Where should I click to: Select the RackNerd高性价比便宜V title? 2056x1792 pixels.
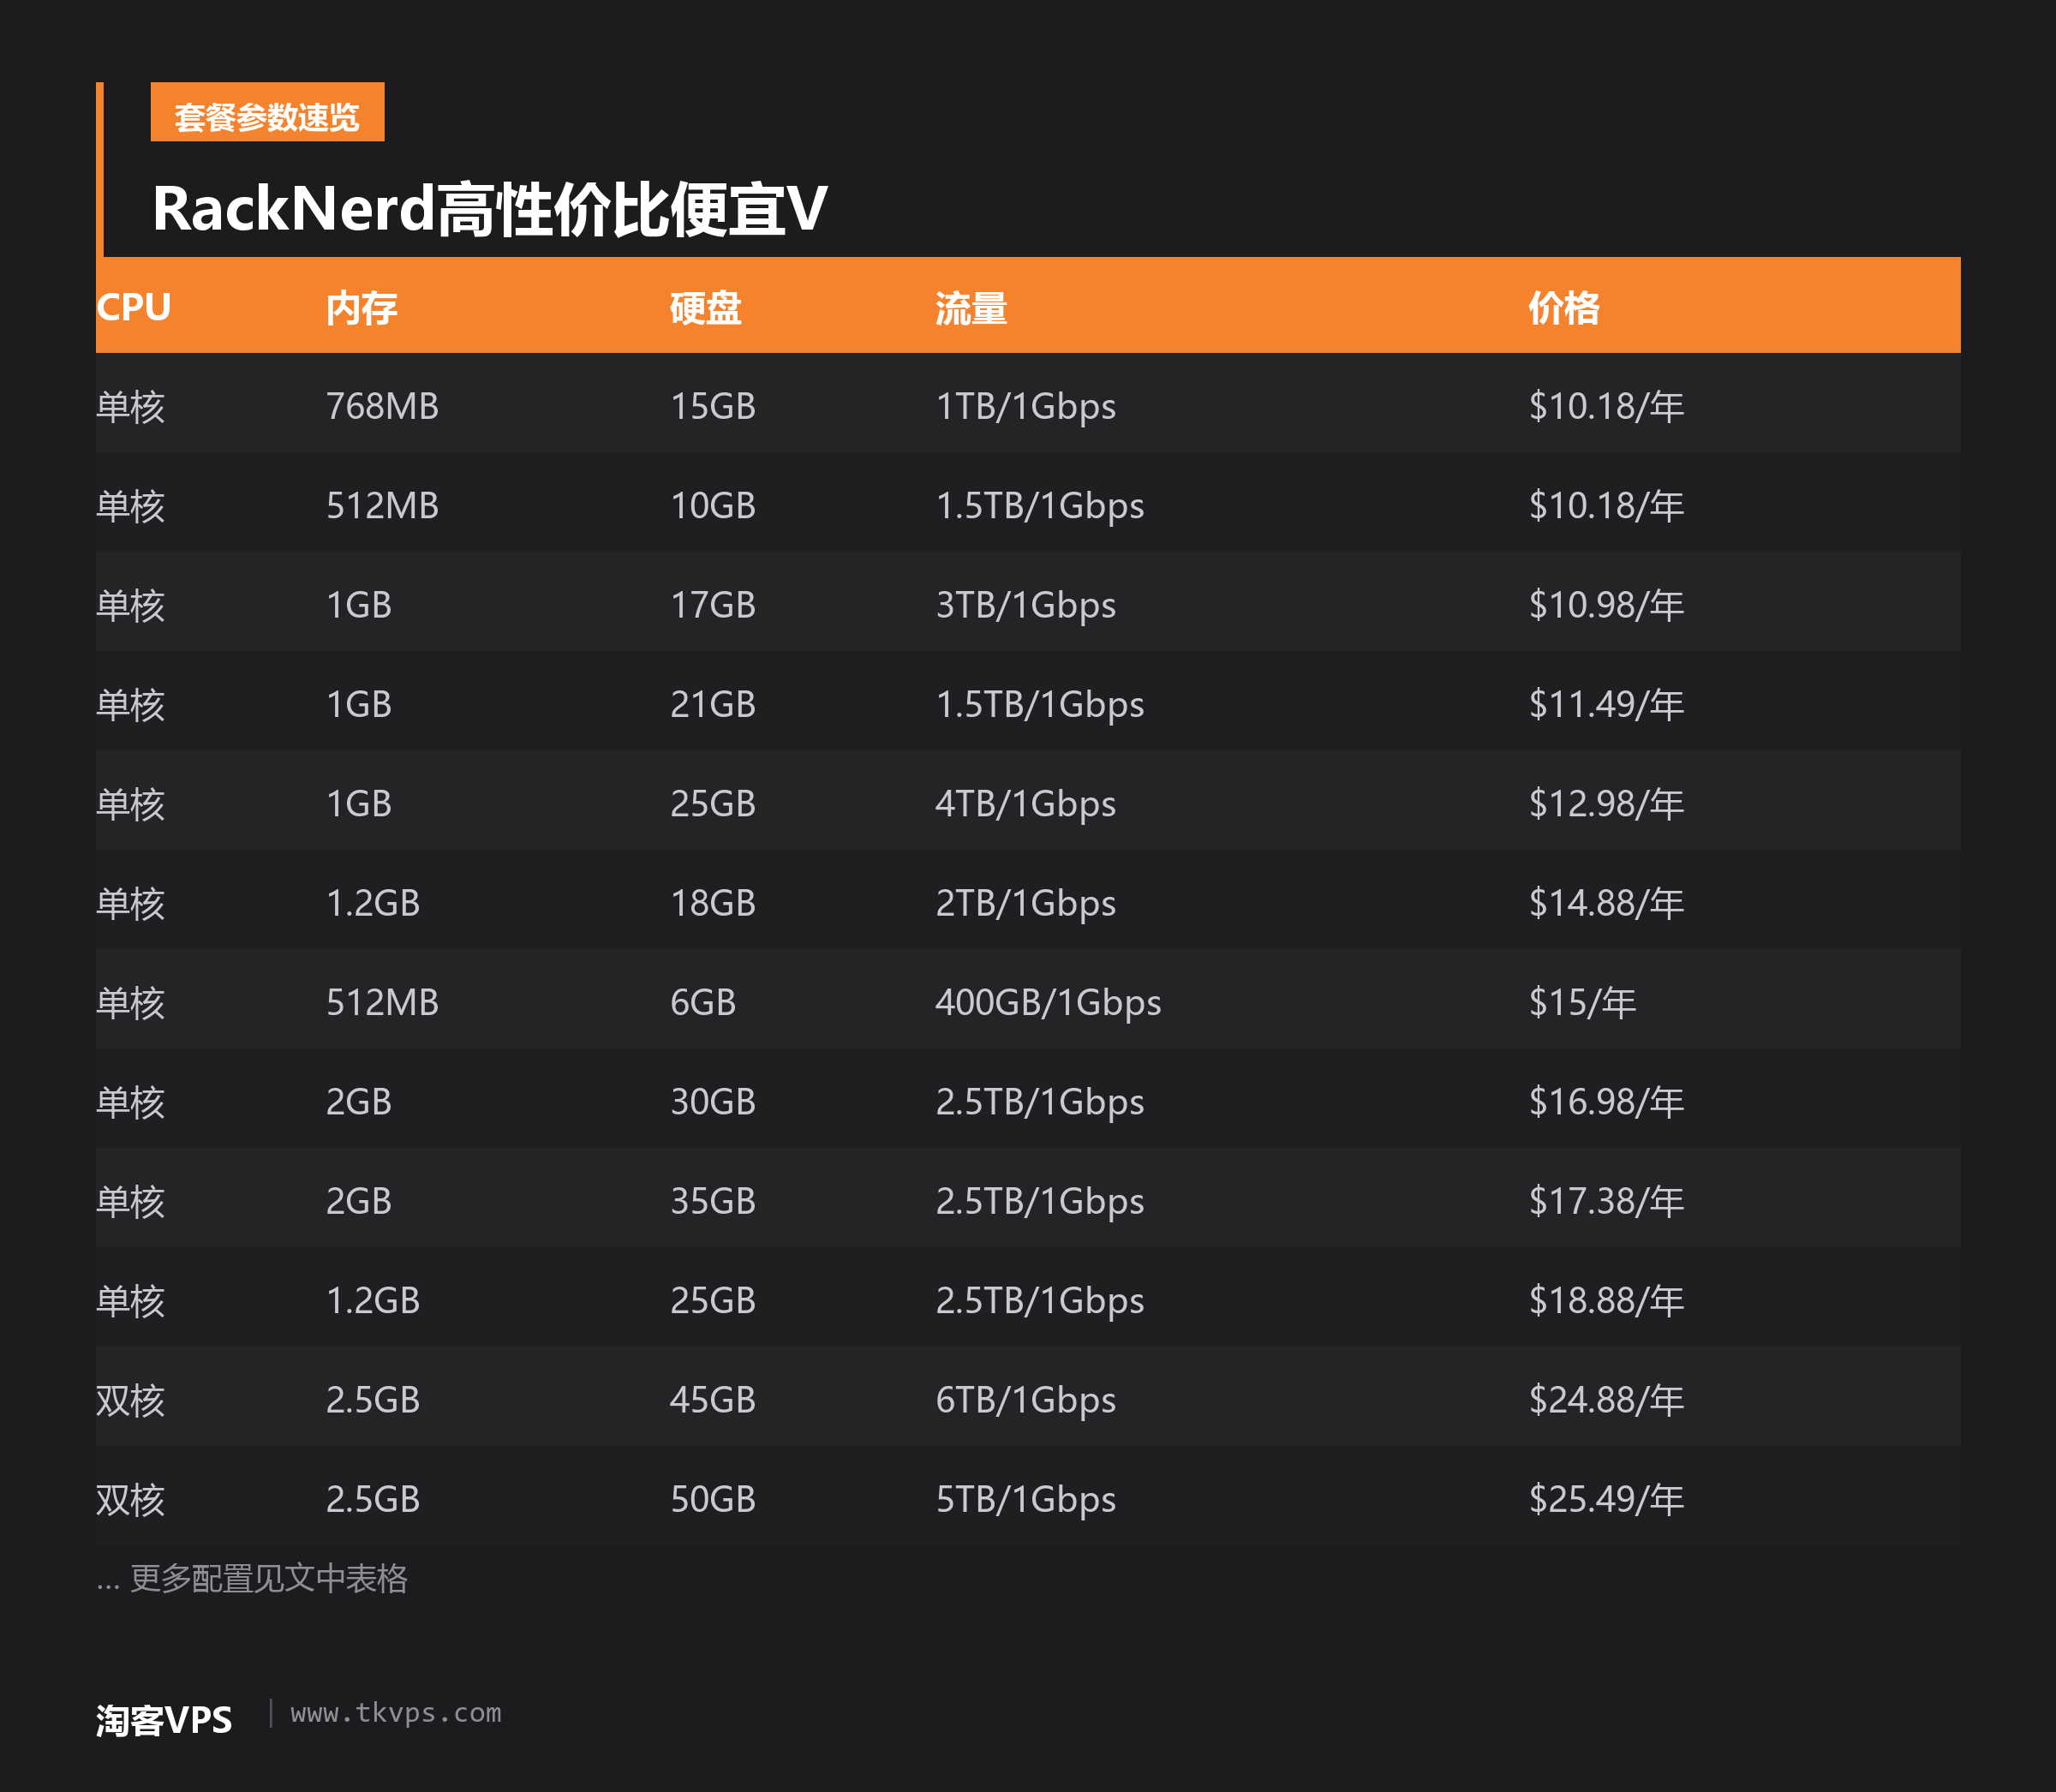[x=490, y=209]
